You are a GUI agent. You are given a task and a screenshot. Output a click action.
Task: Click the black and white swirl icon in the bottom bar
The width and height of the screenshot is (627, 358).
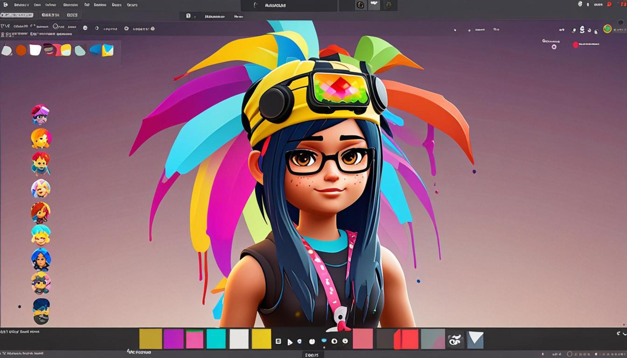pyautogui.click(x=455, y=339)
